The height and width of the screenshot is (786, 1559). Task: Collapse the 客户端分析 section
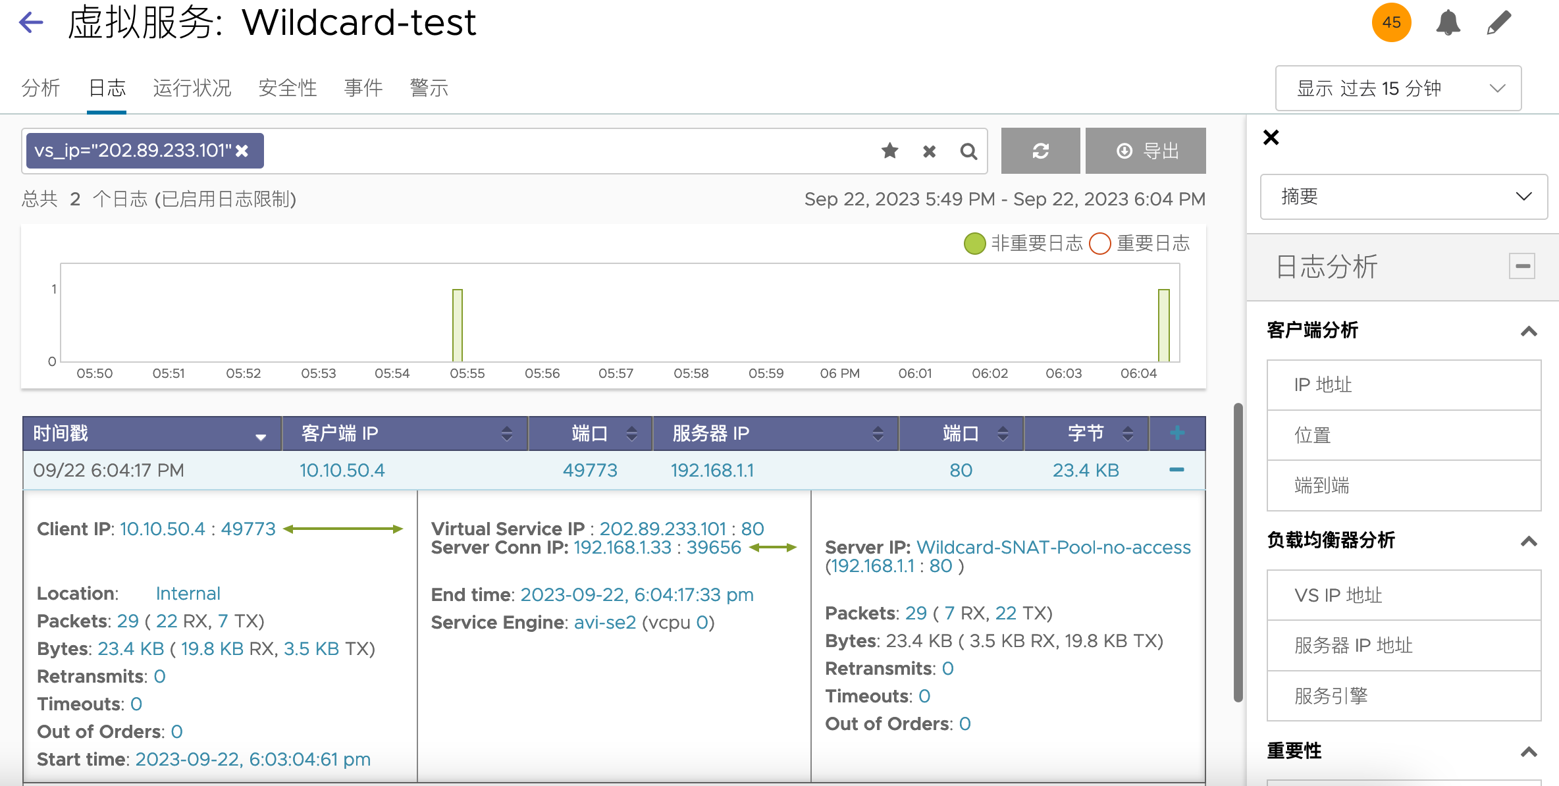1529,330
